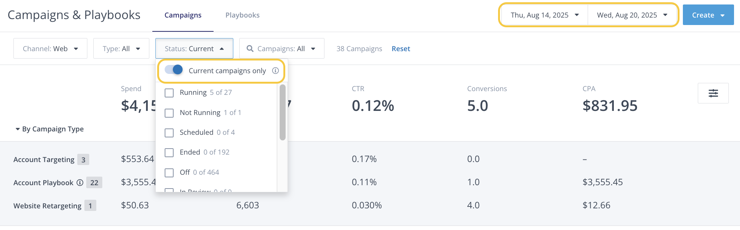Select the Ended status checkbox
Screen dimensions: 740x230
click(169, 152)
